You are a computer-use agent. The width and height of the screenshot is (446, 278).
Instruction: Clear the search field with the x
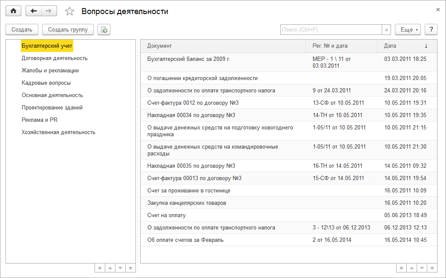pos(386,29)
